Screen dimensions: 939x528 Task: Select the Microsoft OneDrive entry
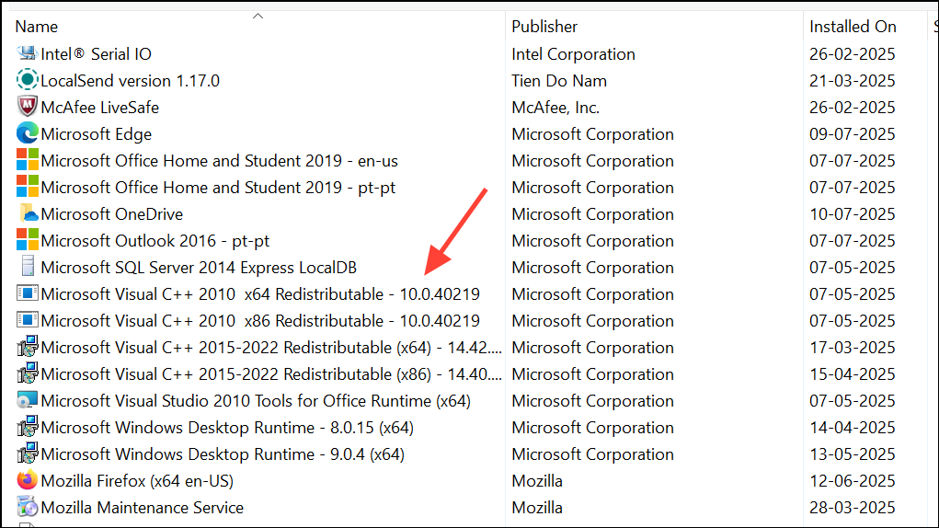point(112,213)
